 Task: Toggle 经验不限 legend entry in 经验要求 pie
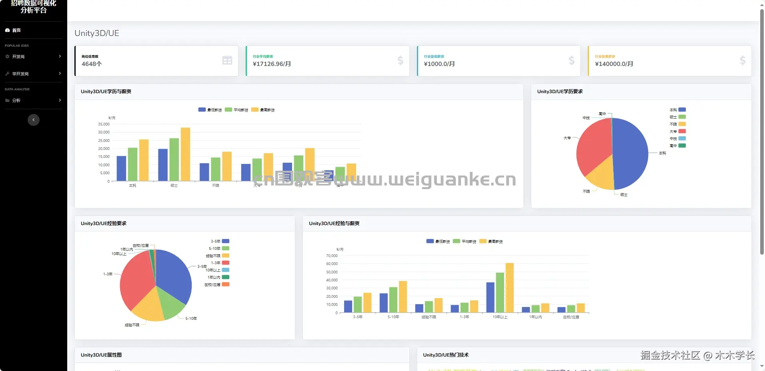[217, 255]
